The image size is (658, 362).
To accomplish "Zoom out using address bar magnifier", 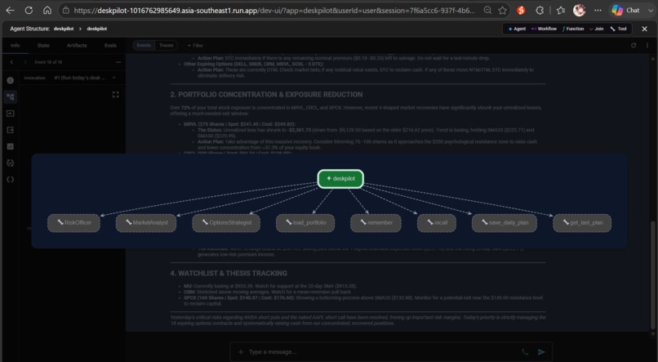I will click(487, 10).
